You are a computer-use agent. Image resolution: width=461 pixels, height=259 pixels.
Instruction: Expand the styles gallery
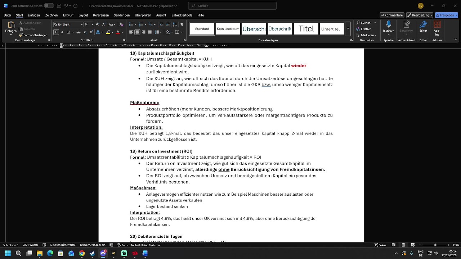coord(348,29)
